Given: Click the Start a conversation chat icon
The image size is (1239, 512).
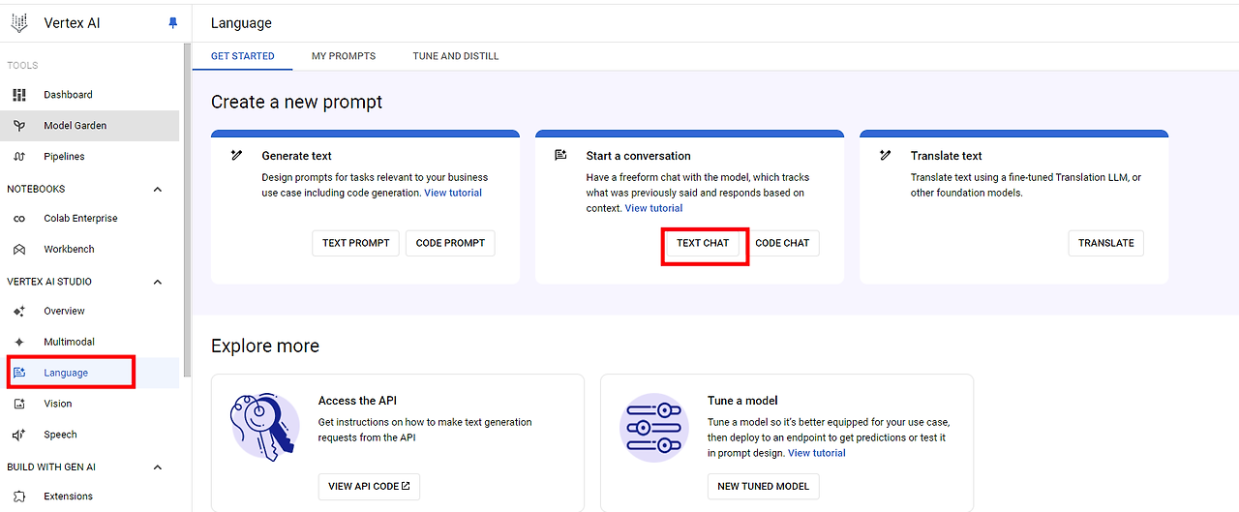Looking at the screenshot, I should click(x=560, y=155).
